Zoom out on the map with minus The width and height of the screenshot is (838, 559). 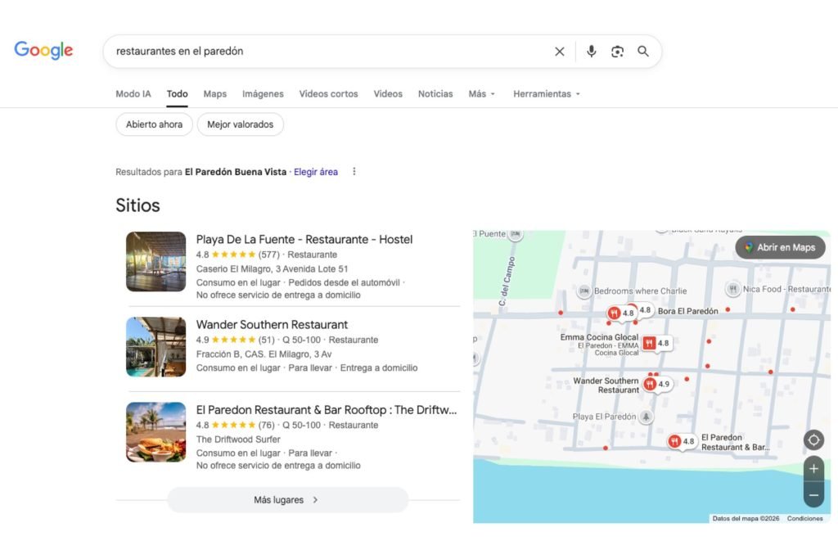[x=813, y=495]
